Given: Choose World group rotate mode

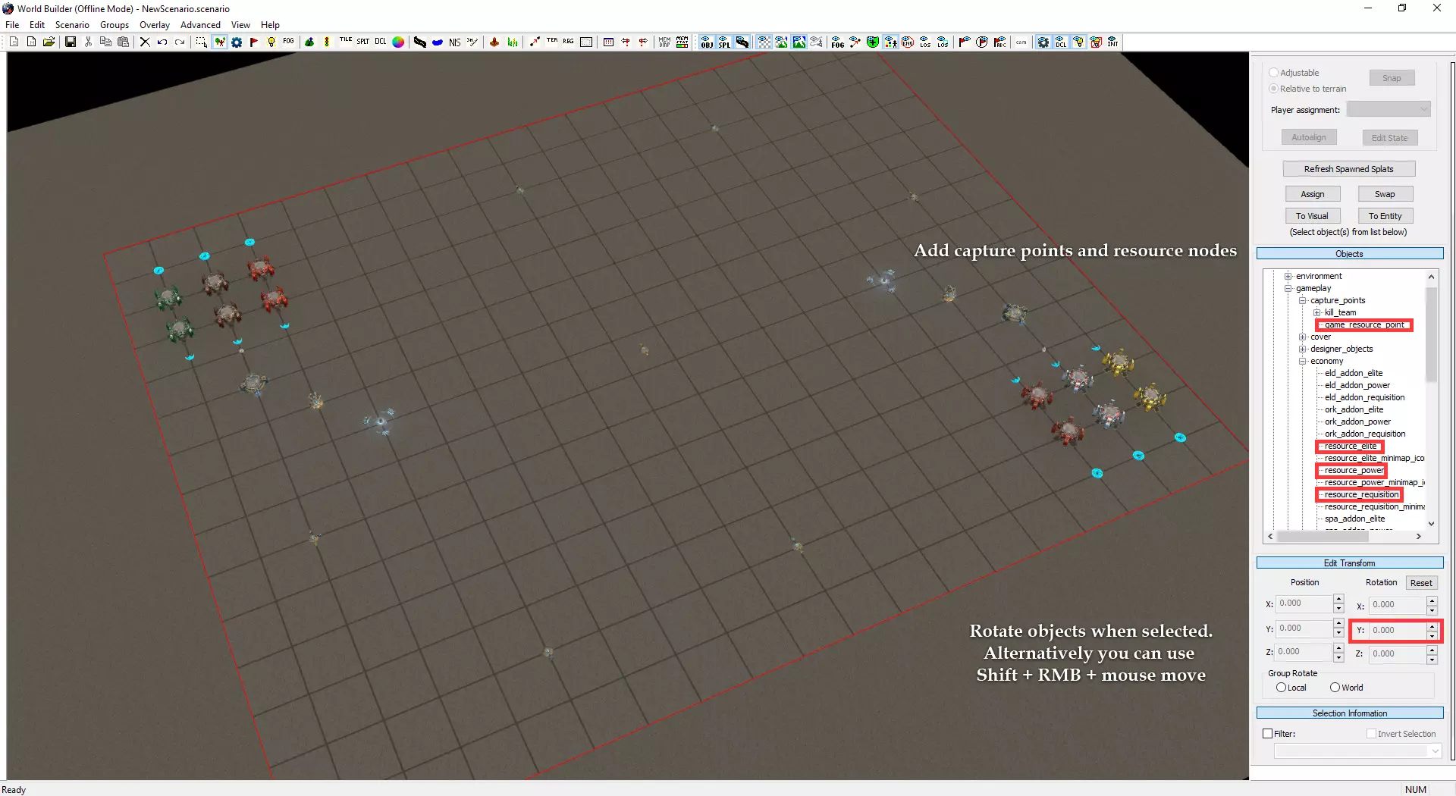Looking at the screenshot, I should (x=1335, y=688).
